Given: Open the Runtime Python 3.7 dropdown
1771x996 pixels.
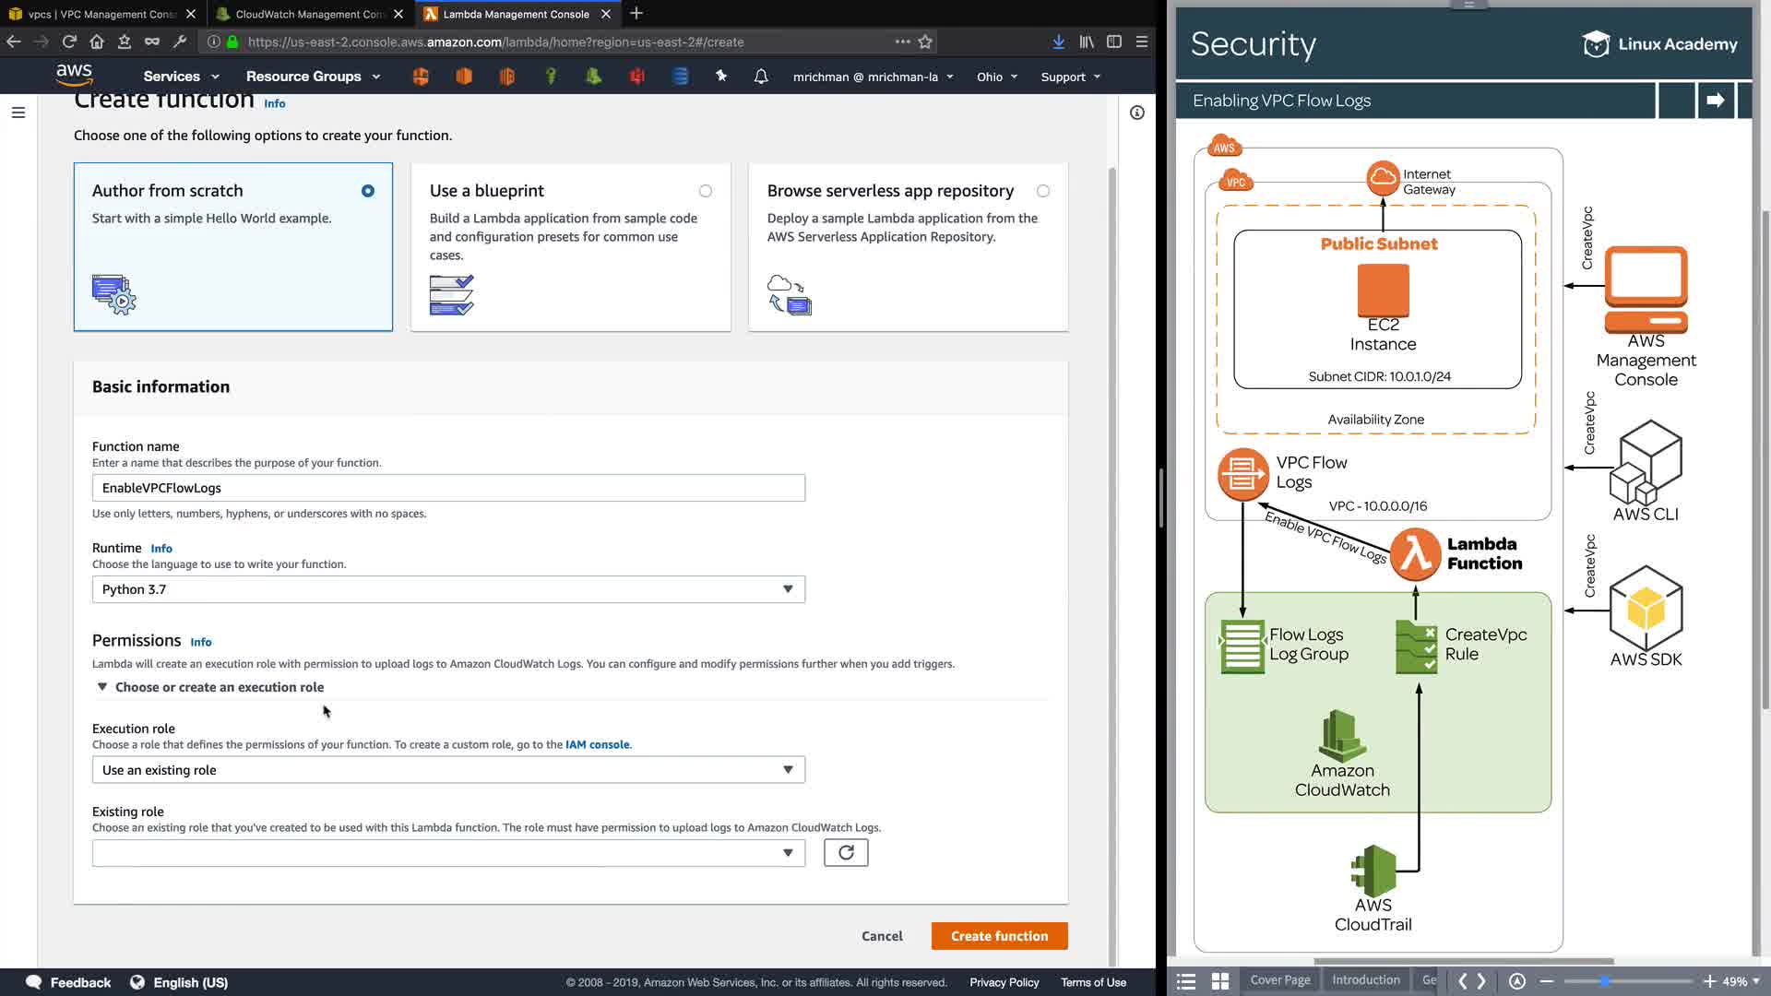Looking at the screenshot, I should point(448,589).
